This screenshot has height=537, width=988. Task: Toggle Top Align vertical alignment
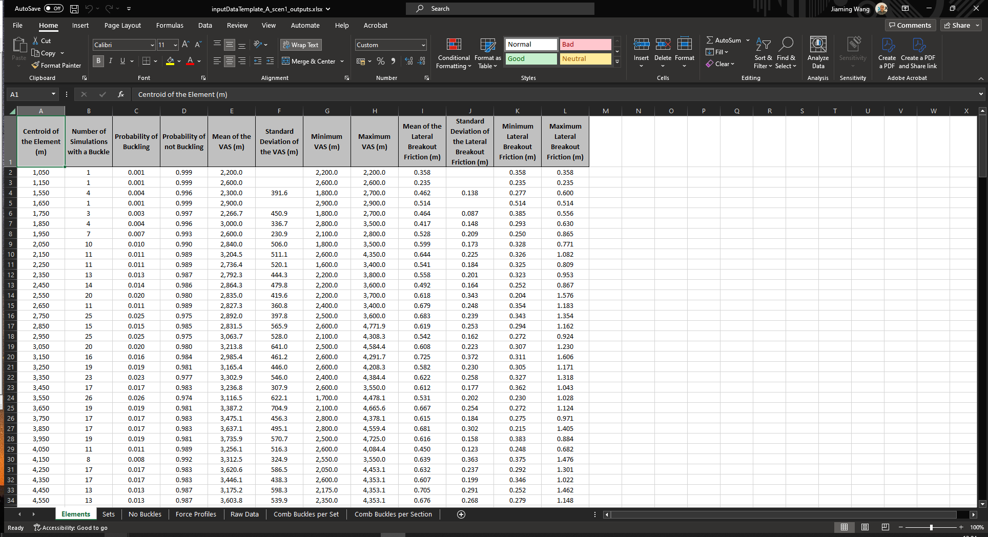pos(217,45)
